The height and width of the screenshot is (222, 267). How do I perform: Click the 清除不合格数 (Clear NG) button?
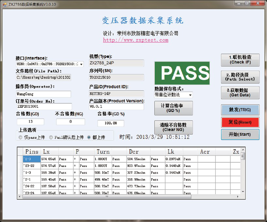[174, 127]
